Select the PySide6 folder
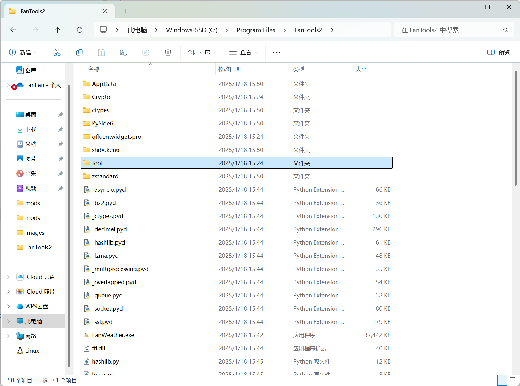520x386 pixels. [x=237, y=123]
